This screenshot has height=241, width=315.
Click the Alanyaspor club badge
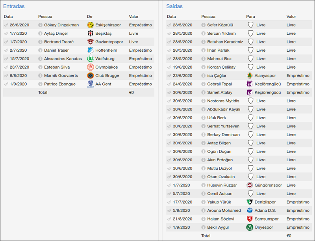250,75
